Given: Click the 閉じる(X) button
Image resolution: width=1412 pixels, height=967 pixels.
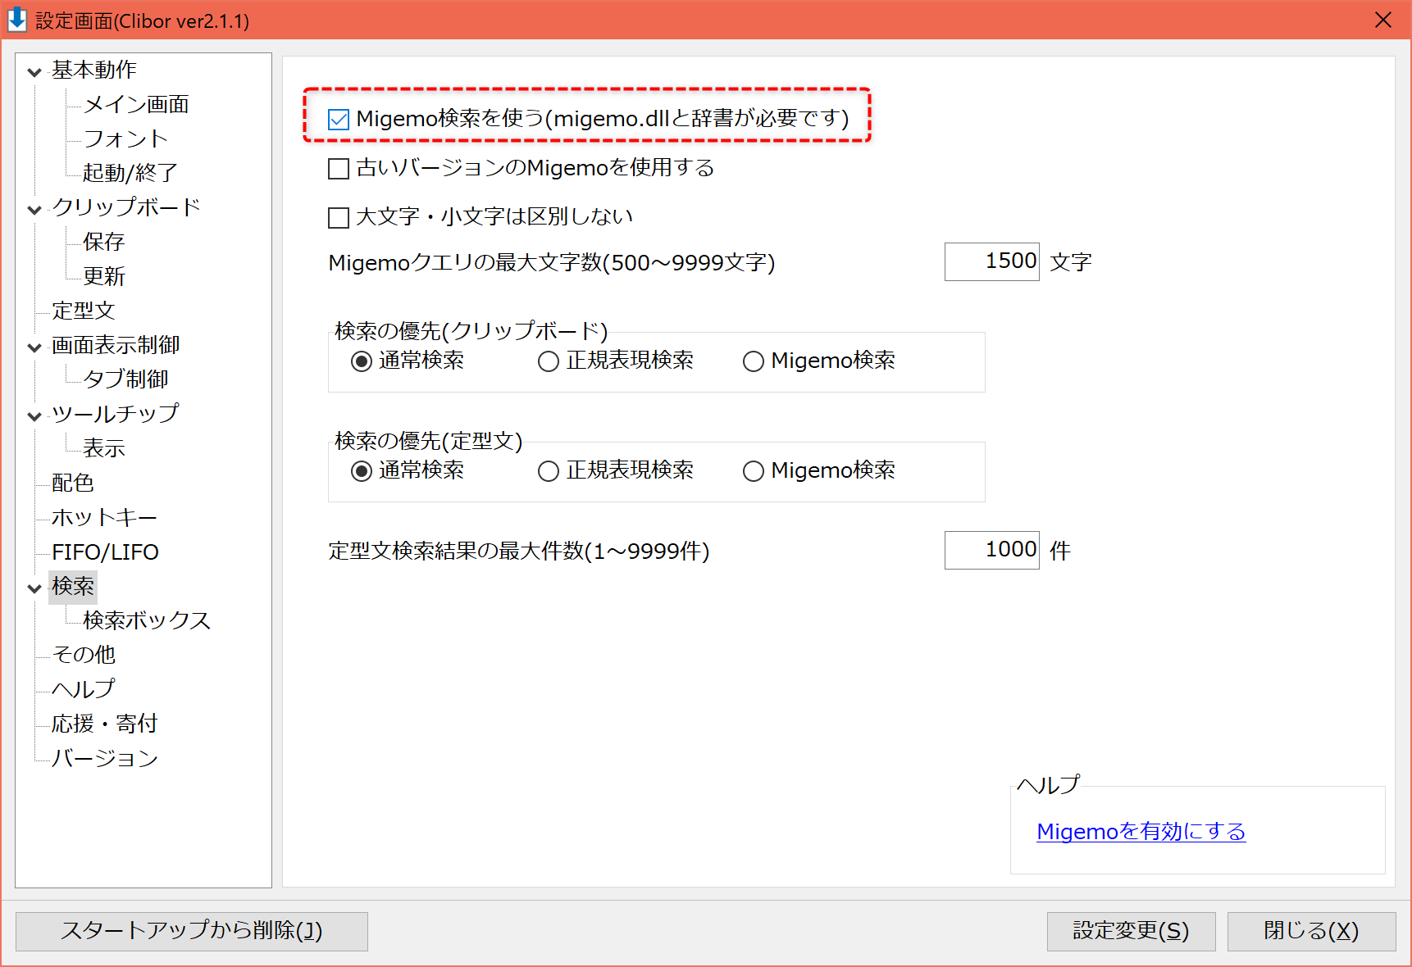Looking at the screenshot, I should [x=1311, y=931].
